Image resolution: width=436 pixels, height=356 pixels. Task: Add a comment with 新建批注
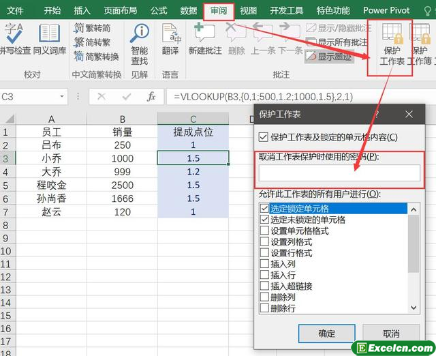tap(205, 39)
